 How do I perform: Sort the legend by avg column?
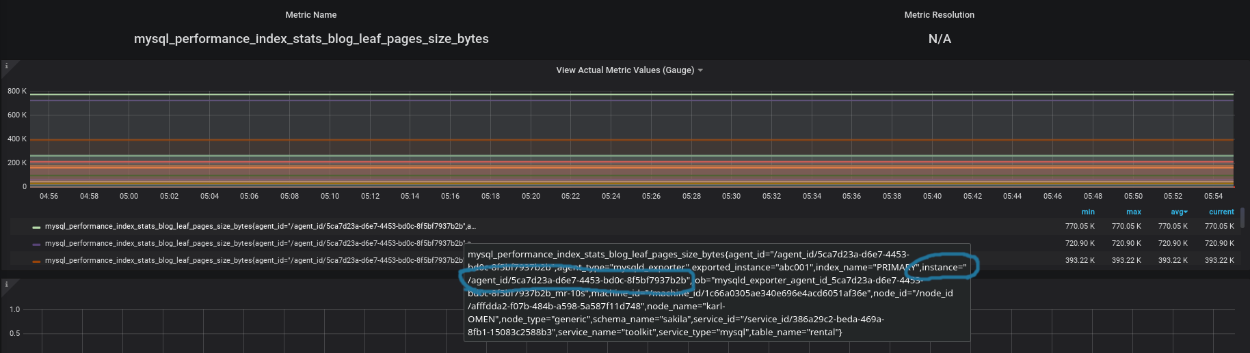pos(1179,212)
